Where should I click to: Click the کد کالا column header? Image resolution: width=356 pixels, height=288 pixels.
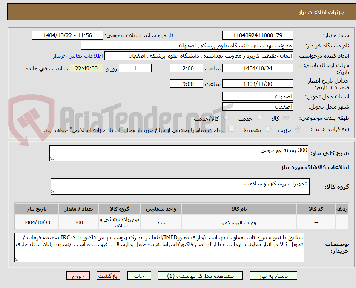316,209
